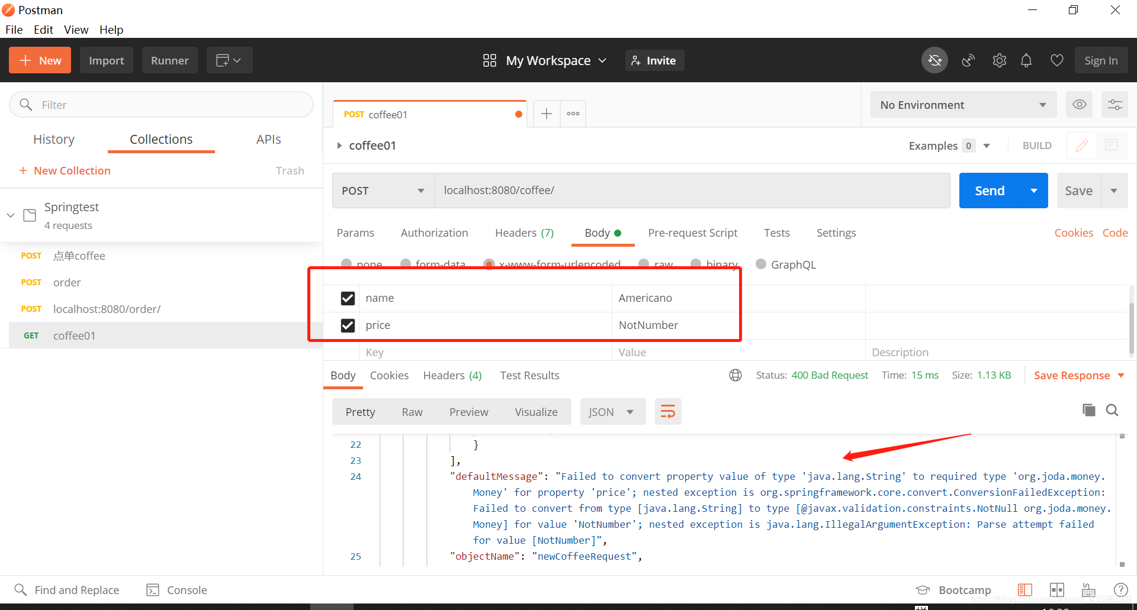This screenshot has height=610, width=1137.
Task: Open the Examples dropdown arrow
Action: (987, 146)
